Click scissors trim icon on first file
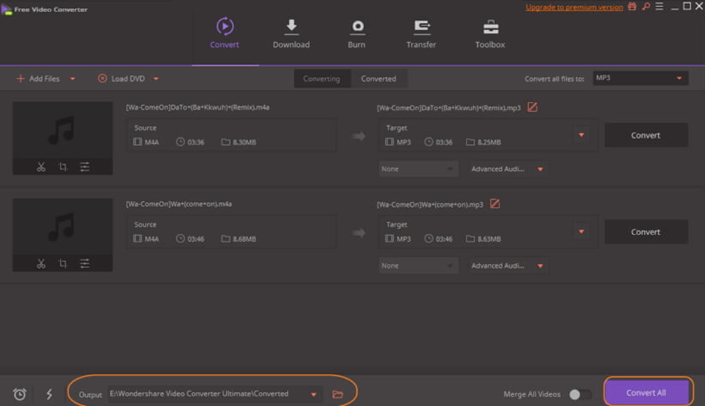This screenshot has width=705, height=406. tap(41, 167)
